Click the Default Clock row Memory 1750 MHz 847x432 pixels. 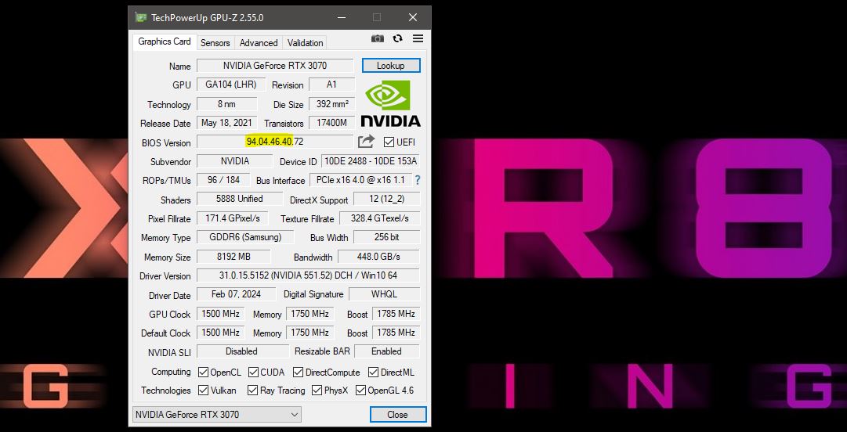click(309, 333)
